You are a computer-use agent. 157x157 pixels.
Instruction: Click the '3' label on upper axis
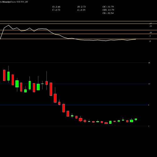pyautogui.click(x=150, y=41)
